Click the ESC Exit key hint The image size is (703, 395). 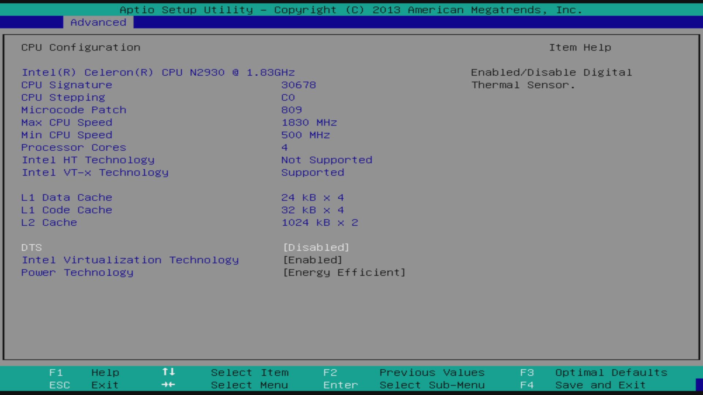[x=84, y=385]
